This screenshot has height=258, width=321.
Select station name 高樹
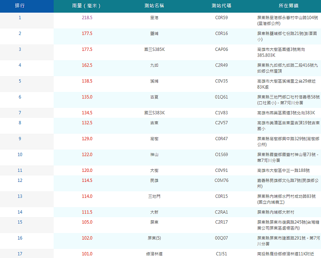point(154,139)
